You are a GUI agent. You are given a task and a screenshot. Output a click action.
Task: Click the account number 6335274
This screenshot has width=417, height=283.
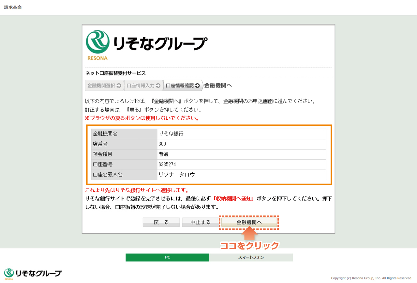(167, 165)
